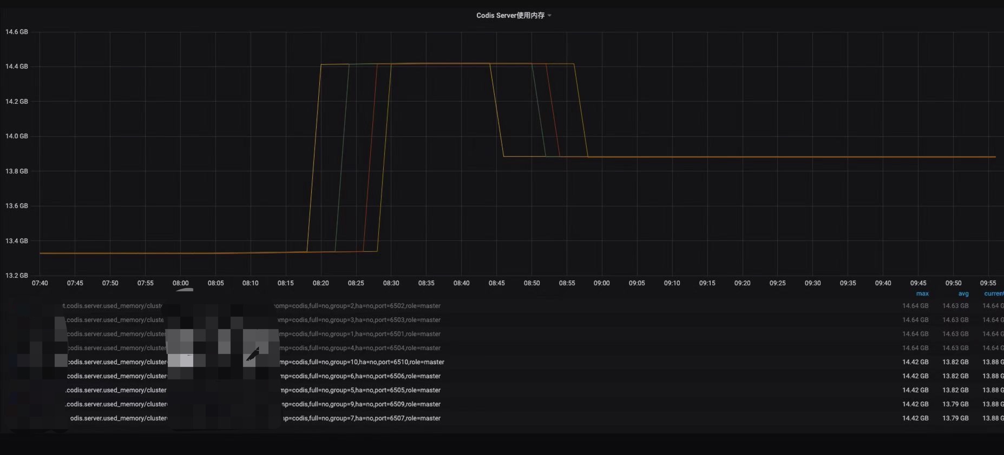This screenshot has height=455, width=1004.
Task: Click max value 14.64 GB in port=6501 row
Action: (x=915, y=334)
